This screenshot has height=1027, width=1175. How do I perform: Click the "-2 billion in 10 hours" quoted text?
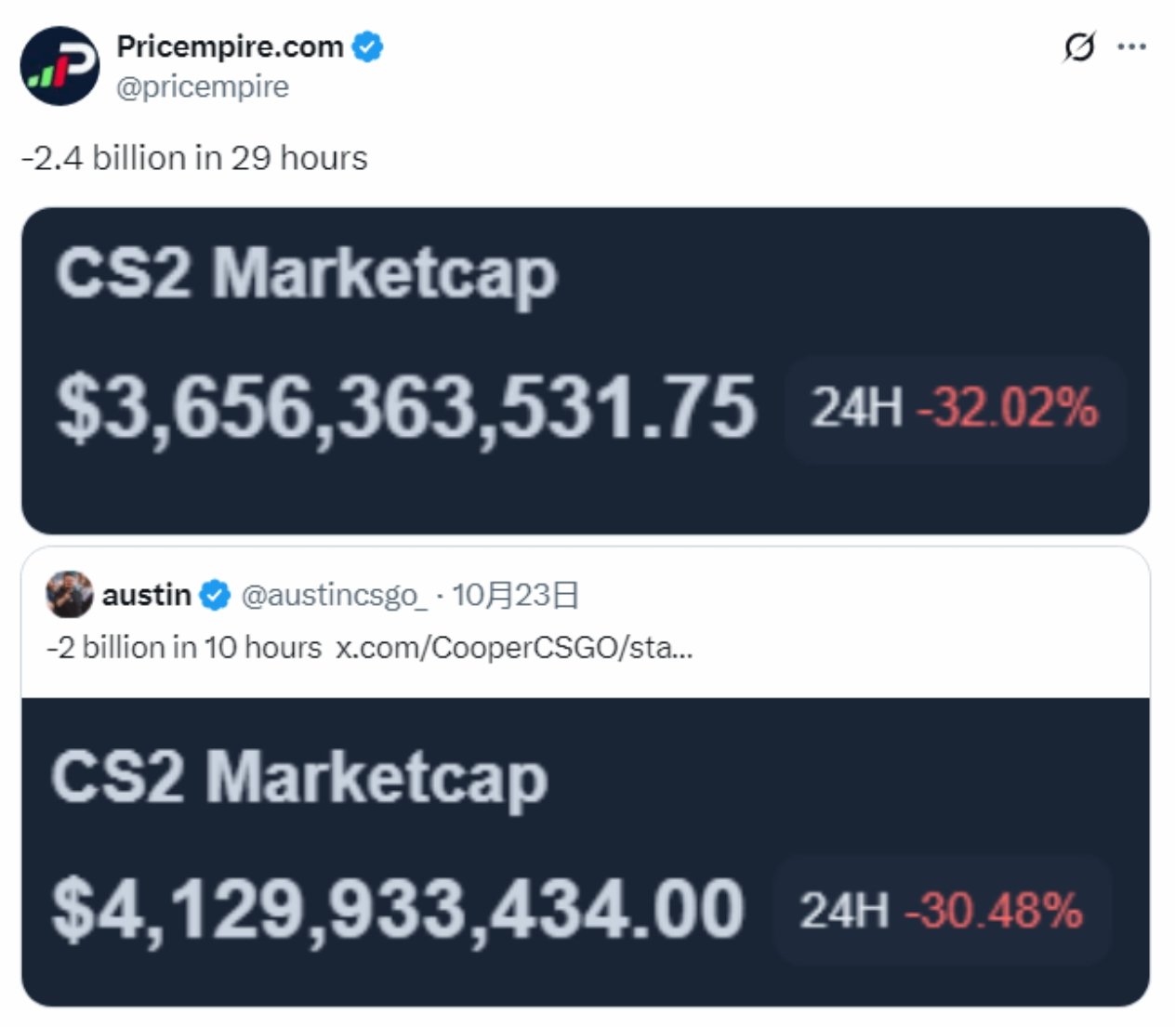coord(184,647)
